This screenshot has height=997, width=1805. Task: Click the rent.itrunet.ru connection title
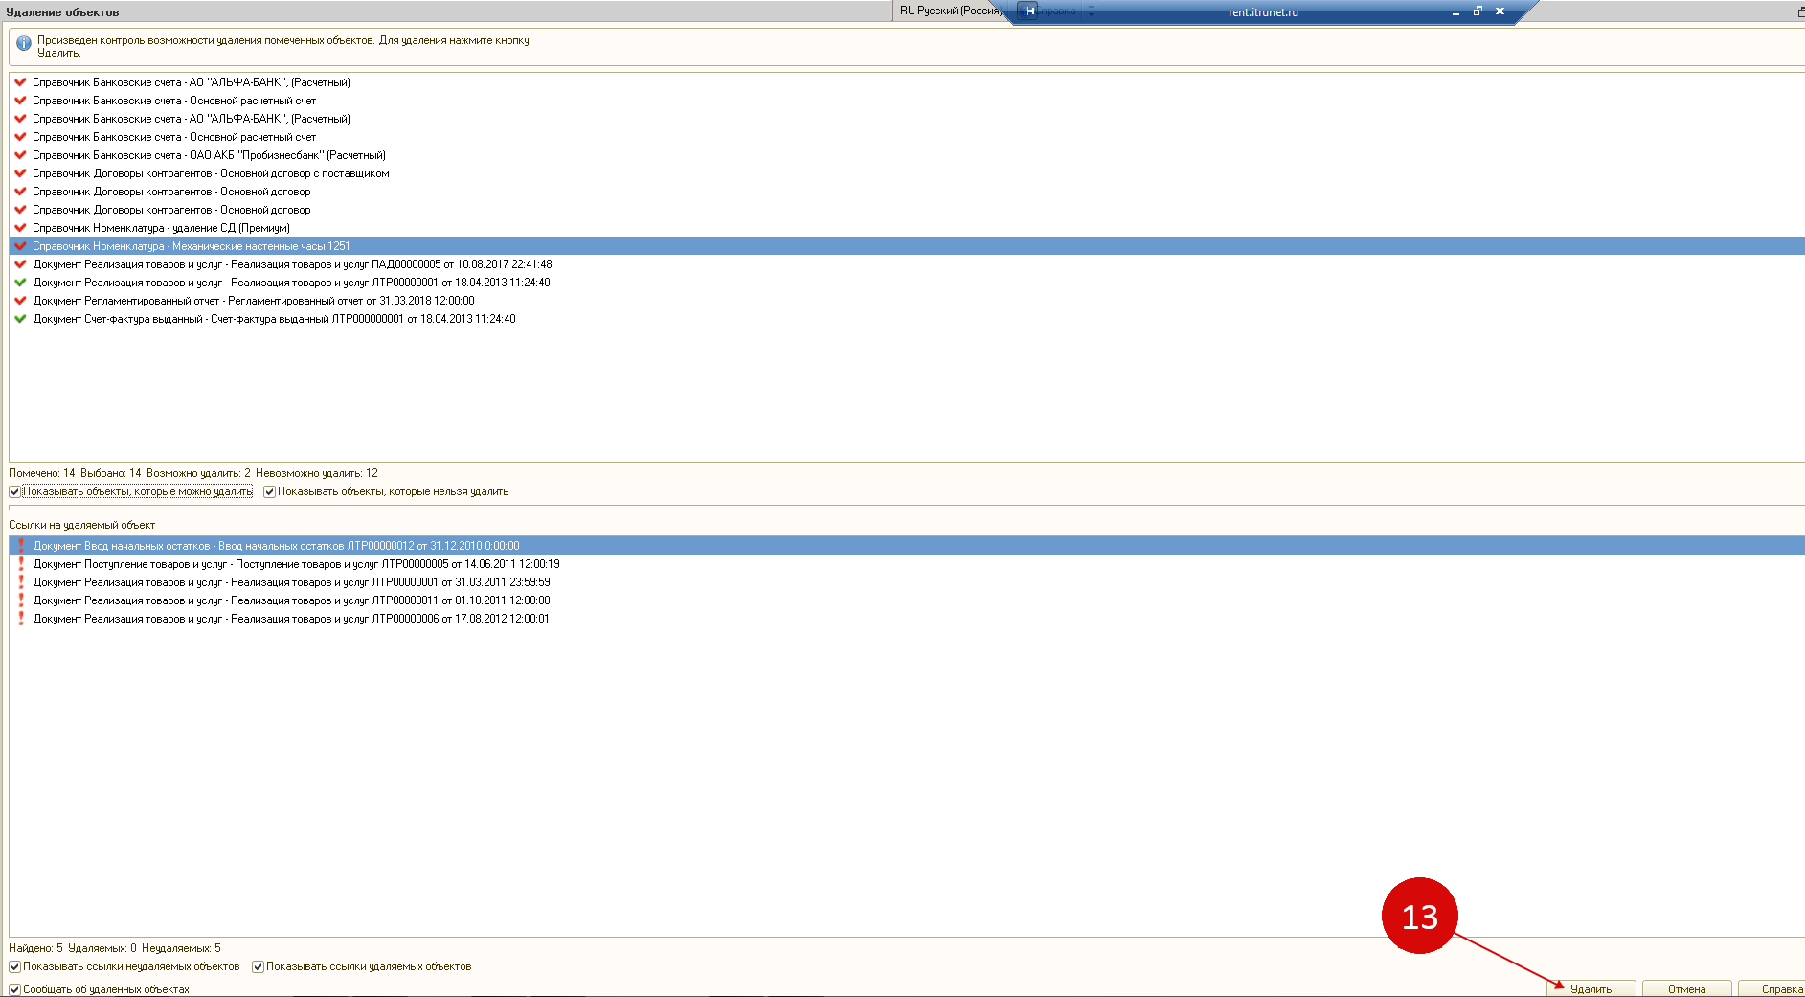point(1263,12)
